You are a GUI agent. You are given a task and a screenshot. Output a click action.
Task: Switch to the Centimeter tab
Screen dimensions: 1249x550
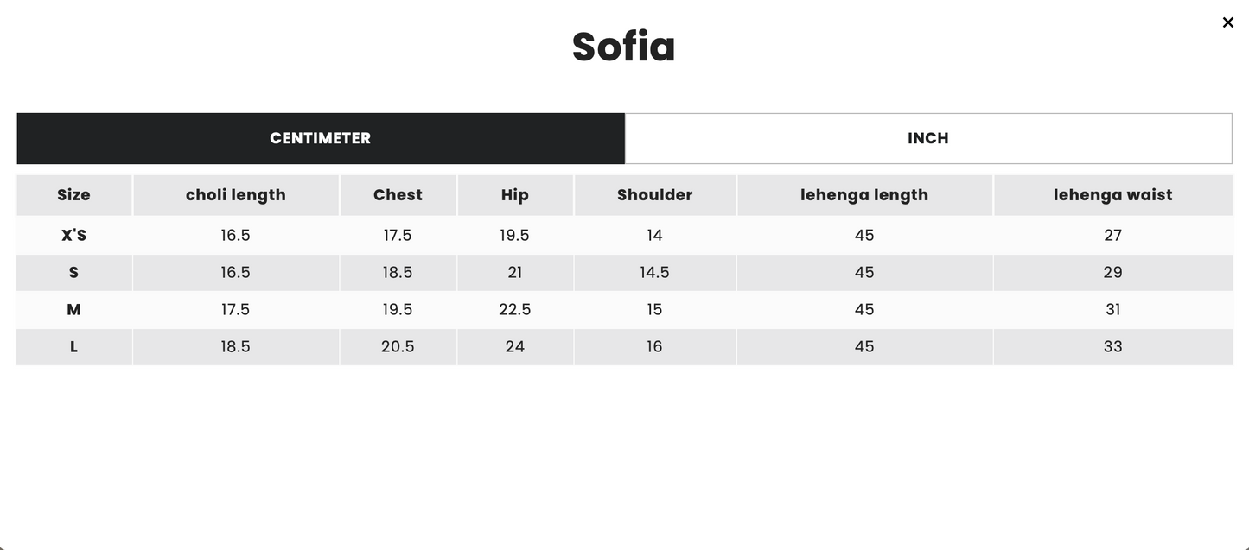(321, 138)
